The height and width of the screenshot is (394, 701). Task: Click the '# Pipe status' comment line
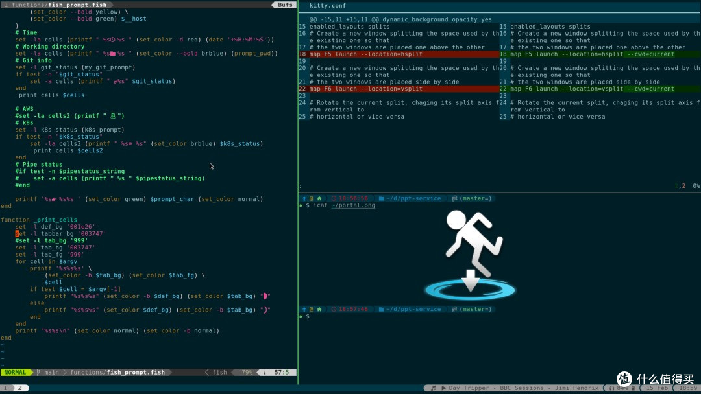pos(38,164)
